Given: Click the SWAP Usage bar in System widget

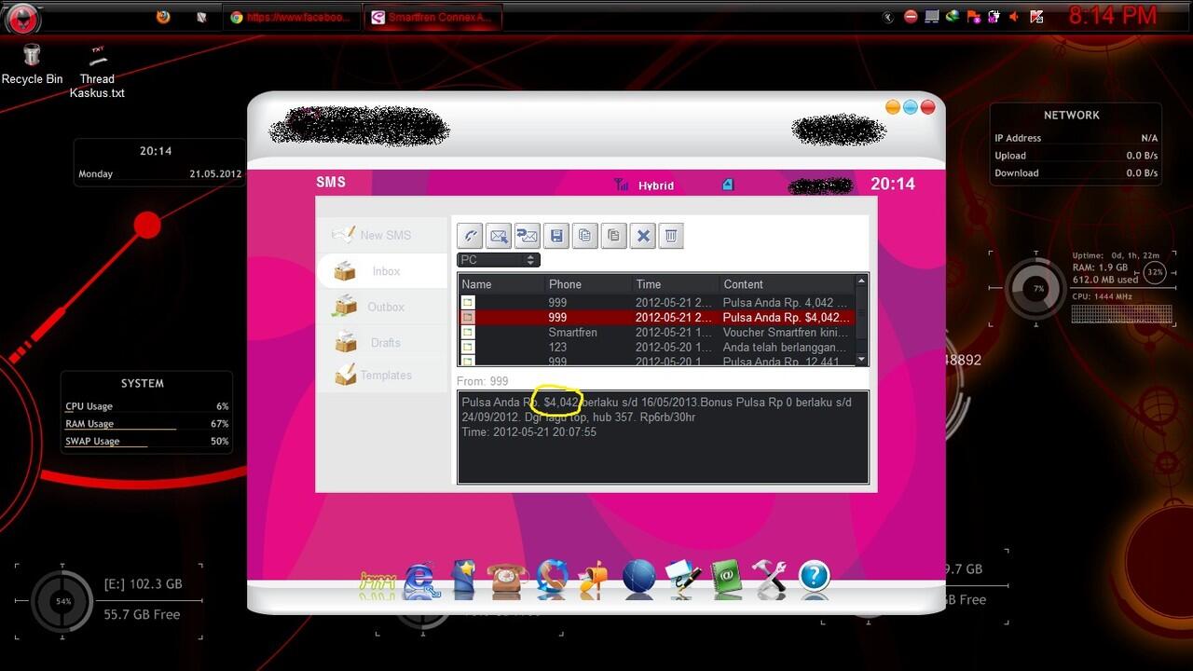Looking at the screenshot, I should point(146,442).
